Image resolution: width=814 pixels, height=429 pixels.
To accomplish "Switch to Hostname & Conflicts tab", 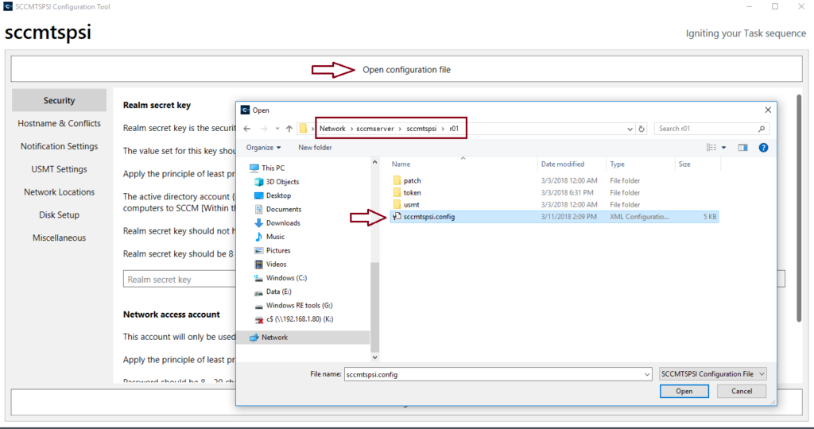I will coord(59,124).
